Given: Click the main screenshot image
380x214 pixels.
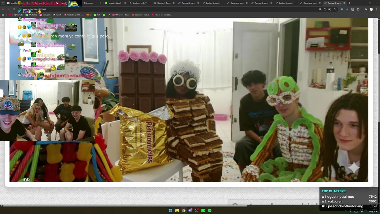Looking at the screenshot, I should 189,100.
